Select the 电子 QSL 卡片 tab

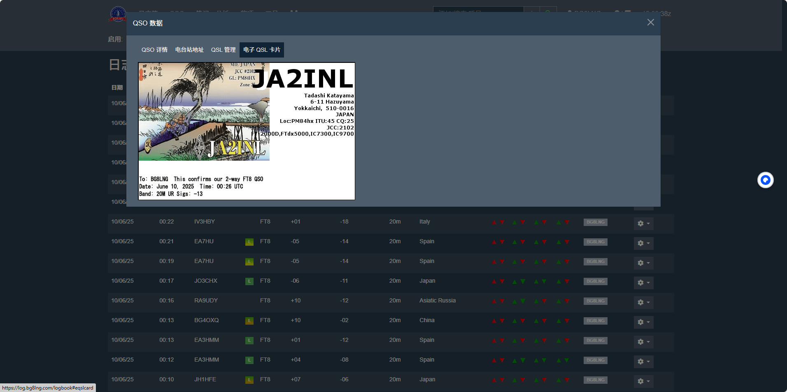(262, 50)
